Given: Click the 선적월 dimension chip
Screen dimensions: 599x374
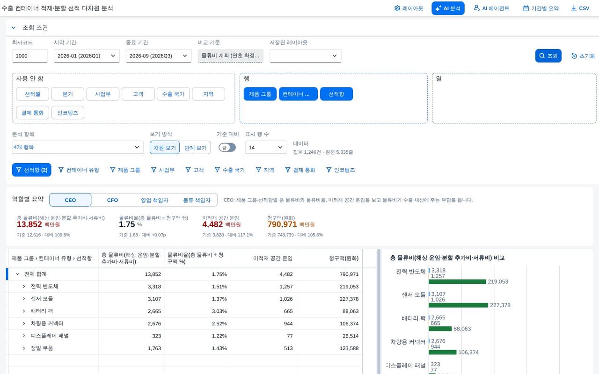Looking at the screenshot, I should 32,94.
